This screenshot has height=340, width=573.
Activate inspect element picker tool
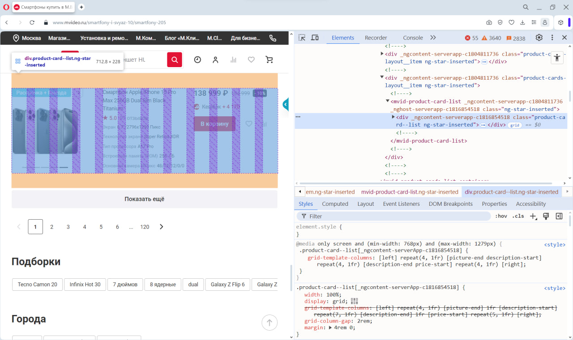[x=302, y=38]
